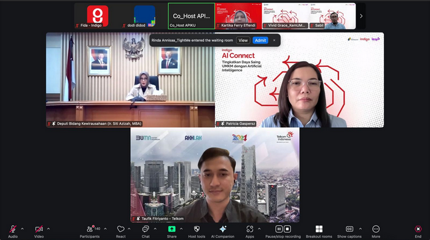
Task: Launch AI Companion
Action: point(222,231)
